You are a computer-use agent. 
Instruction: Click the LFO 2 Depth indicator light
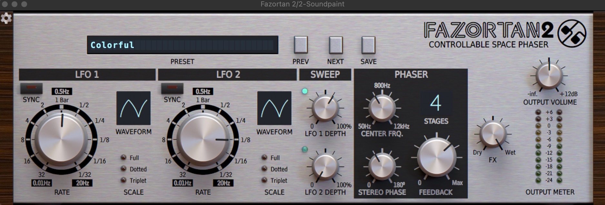(x=304, y=150)
